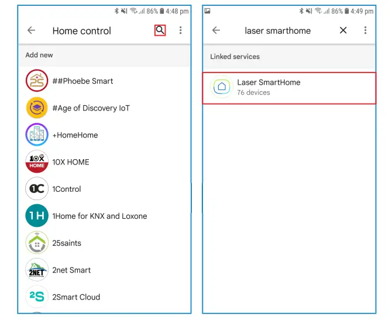389x327 pixels.
Task: Tap the +HomeHome building icon
Action: [37, 135]
